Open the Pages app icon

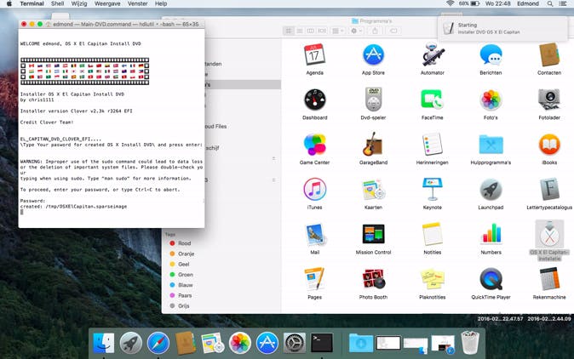click(314, 279)
